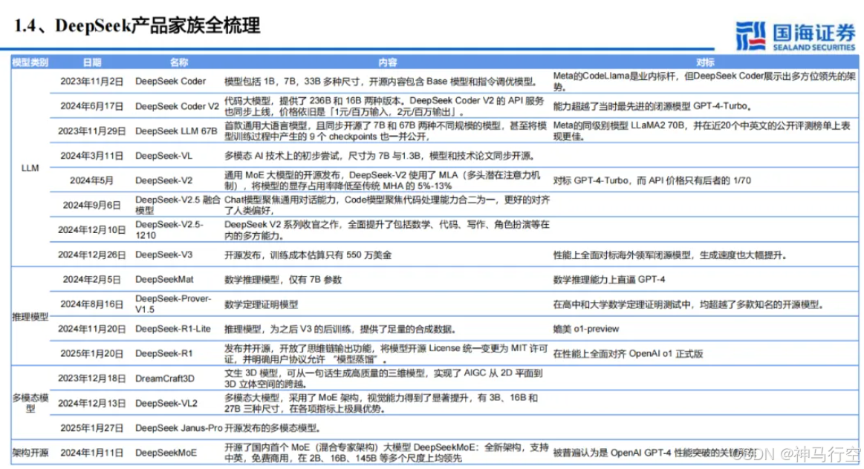This screenshot has height=469, width=864.
Task: Select the 'DeepSeek Janus-Pro' name cell
Action: click(x=179, y=428)
